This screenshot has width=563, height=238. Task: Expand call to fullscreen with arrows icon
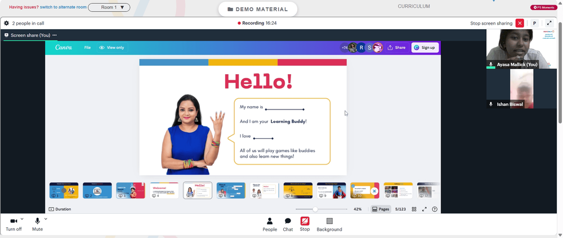549,23
